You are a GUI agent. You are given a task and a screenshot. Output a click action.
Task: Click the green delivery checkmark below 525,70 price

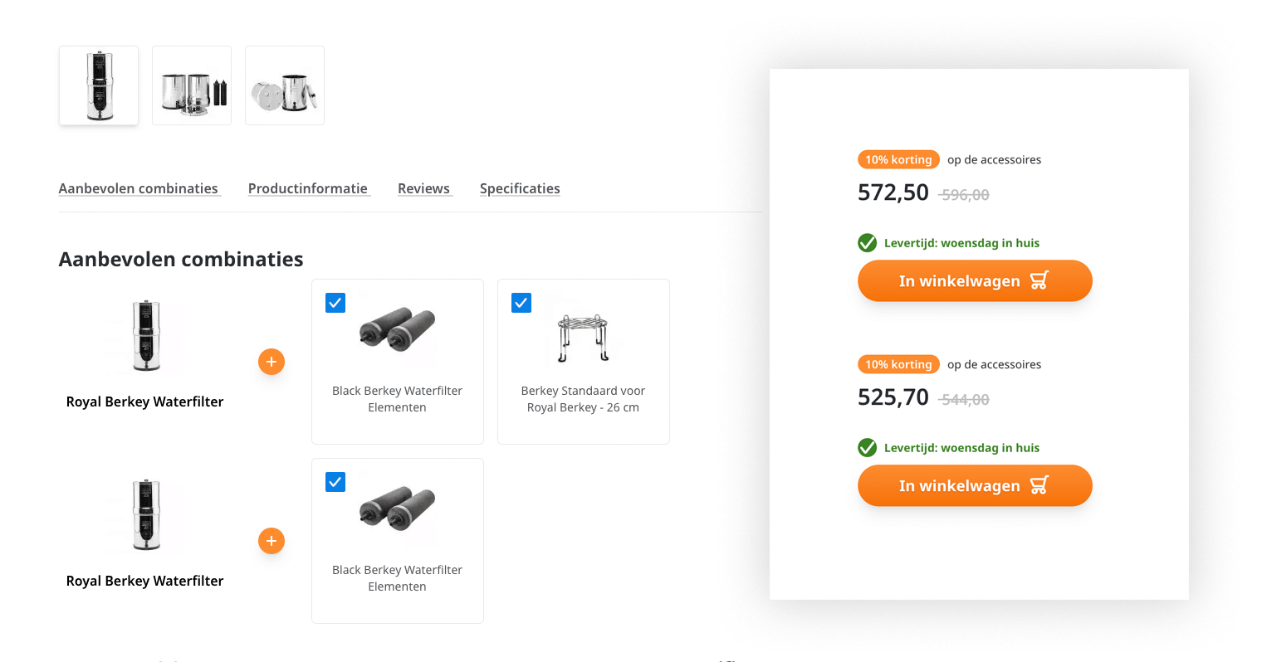coord(867,448)
